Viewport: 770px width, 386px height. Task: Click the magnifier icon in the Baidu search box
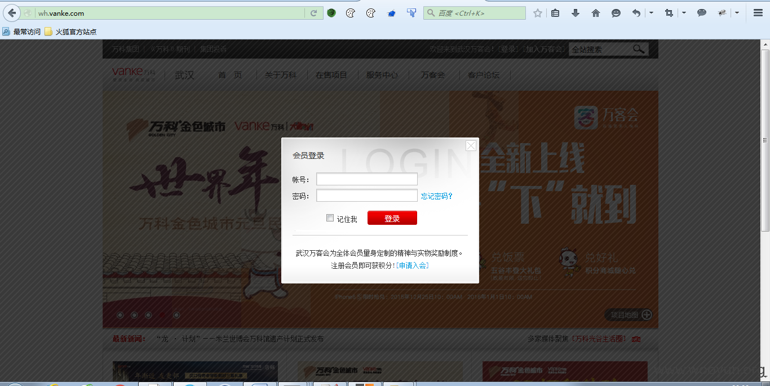[431, 13]
